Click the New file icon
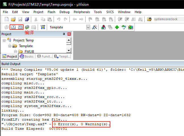Screen dimensions: 184x136 (7, 19)
